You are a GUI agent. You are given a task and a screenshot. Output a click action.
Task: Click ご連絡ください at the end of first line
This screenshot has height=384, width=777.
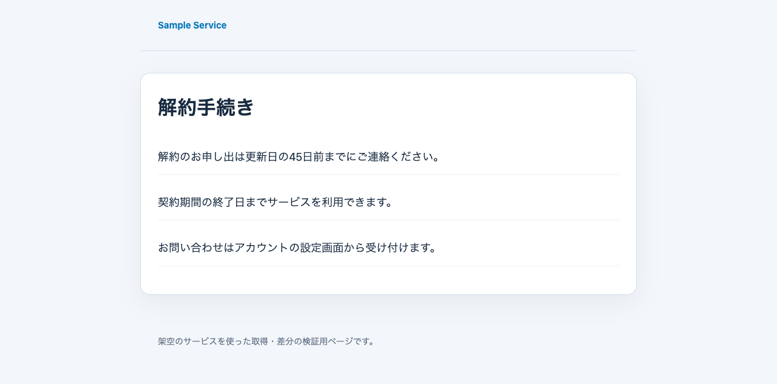tap(394, 157)
